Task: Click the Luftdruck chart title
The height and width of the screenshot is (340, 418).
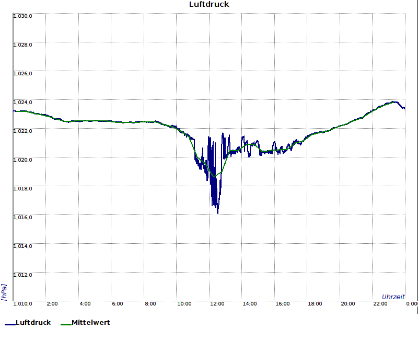Action: click(209, 4)
